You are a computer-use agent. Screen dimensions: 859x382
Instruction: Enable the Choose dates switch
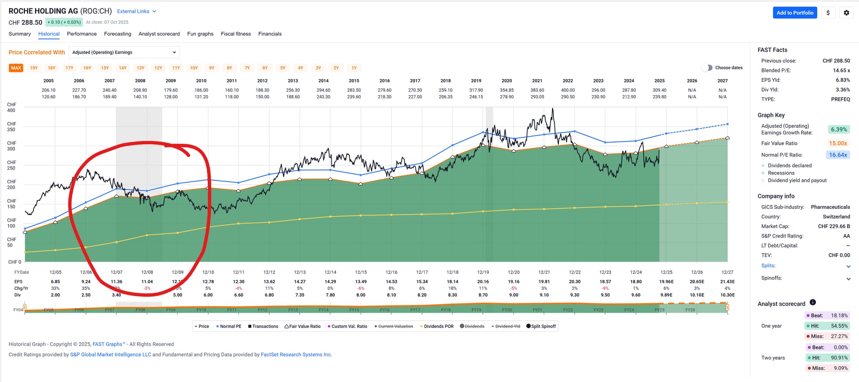click(x=706, y=68)
